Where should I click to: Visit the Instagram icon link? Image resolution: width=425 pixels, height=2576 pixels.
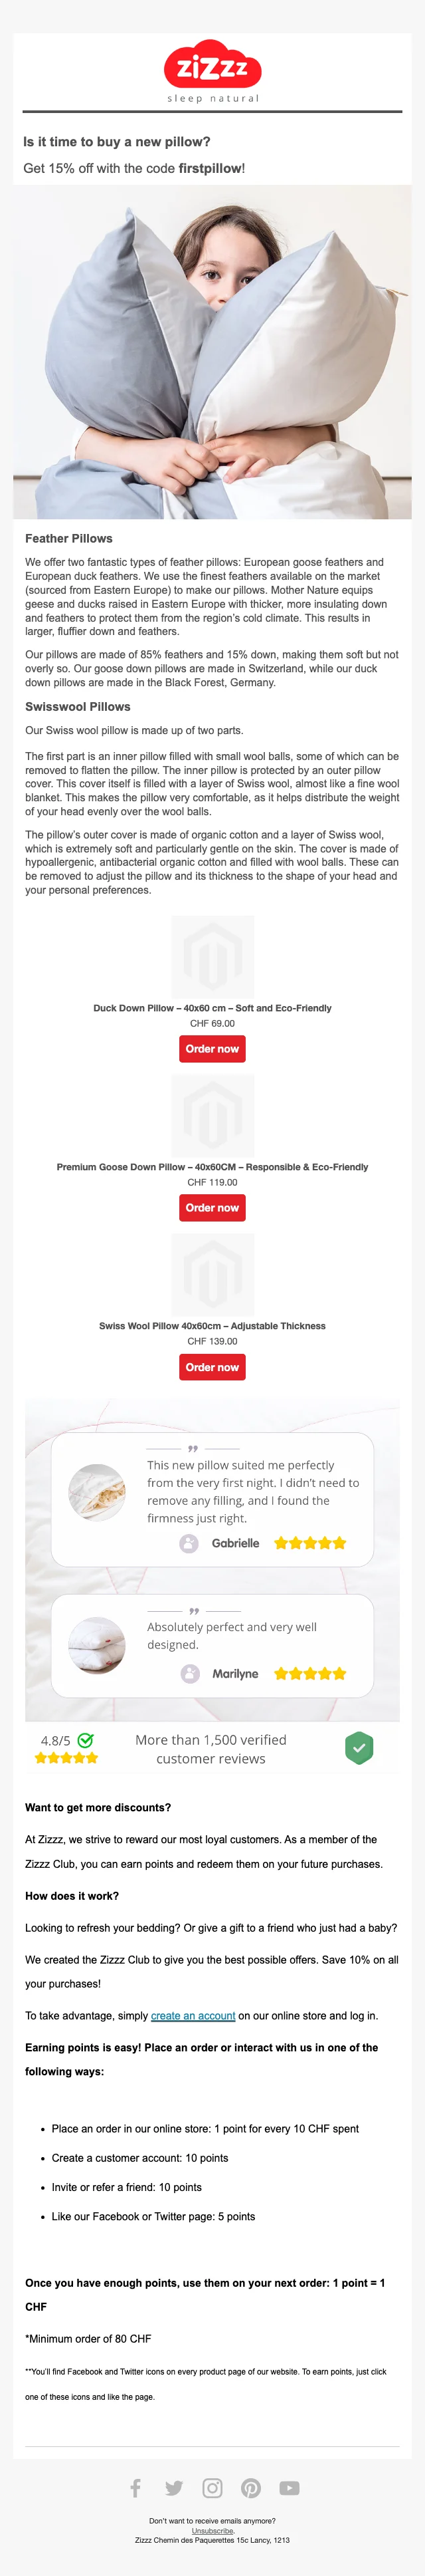(x=212, y=2487)
